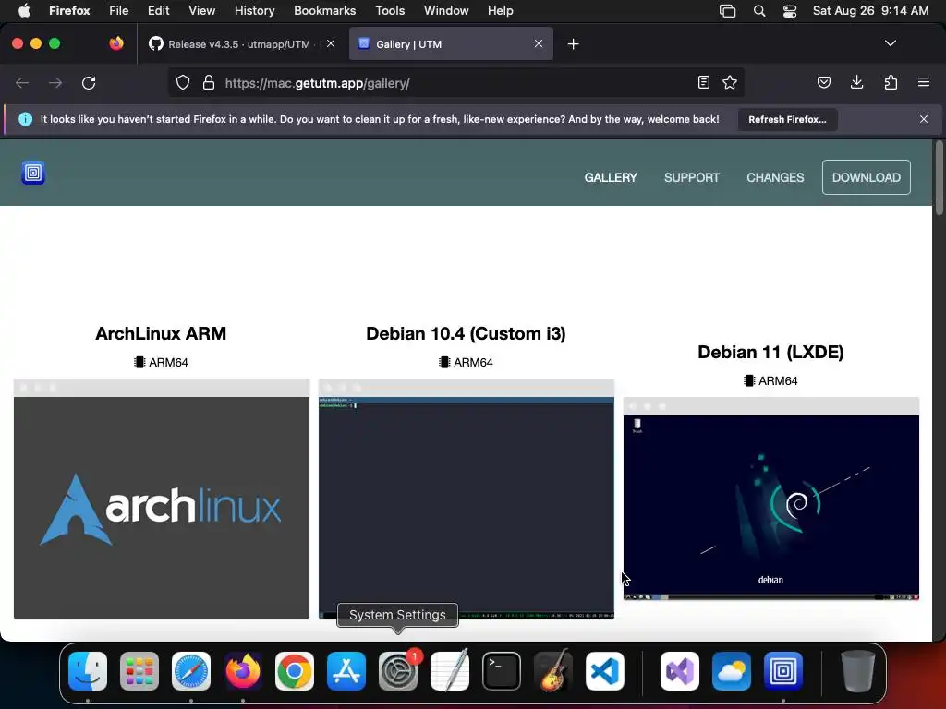The height and width of the screenshot is (709, 946).
Task: Launch GarageBand from the Dock
Action: click(553, 671)
